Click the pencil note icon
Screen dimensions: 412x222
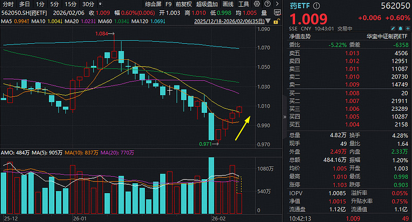pos(393,28)
